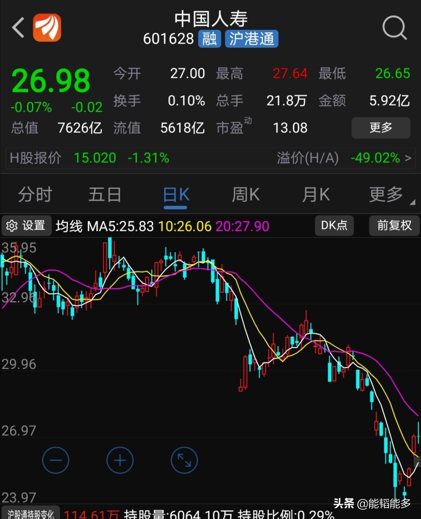Tap the 流值 value 5618亿
Screen dimensions: 421x519
[182, 128]
